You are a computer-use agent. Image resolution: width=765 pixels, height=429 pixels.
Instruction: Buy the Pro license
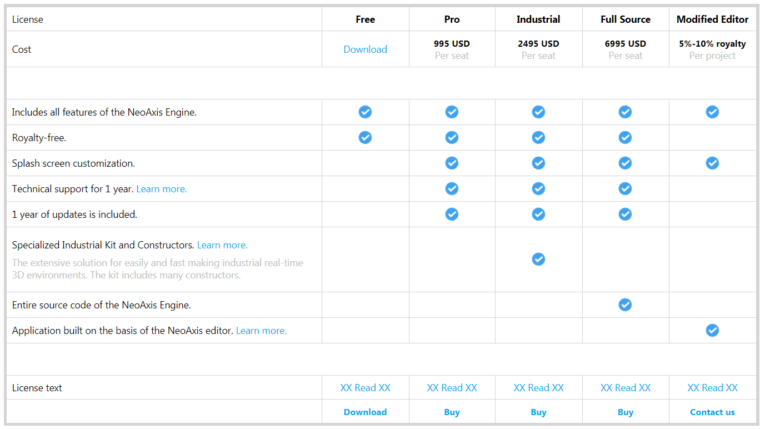[452, 412]
